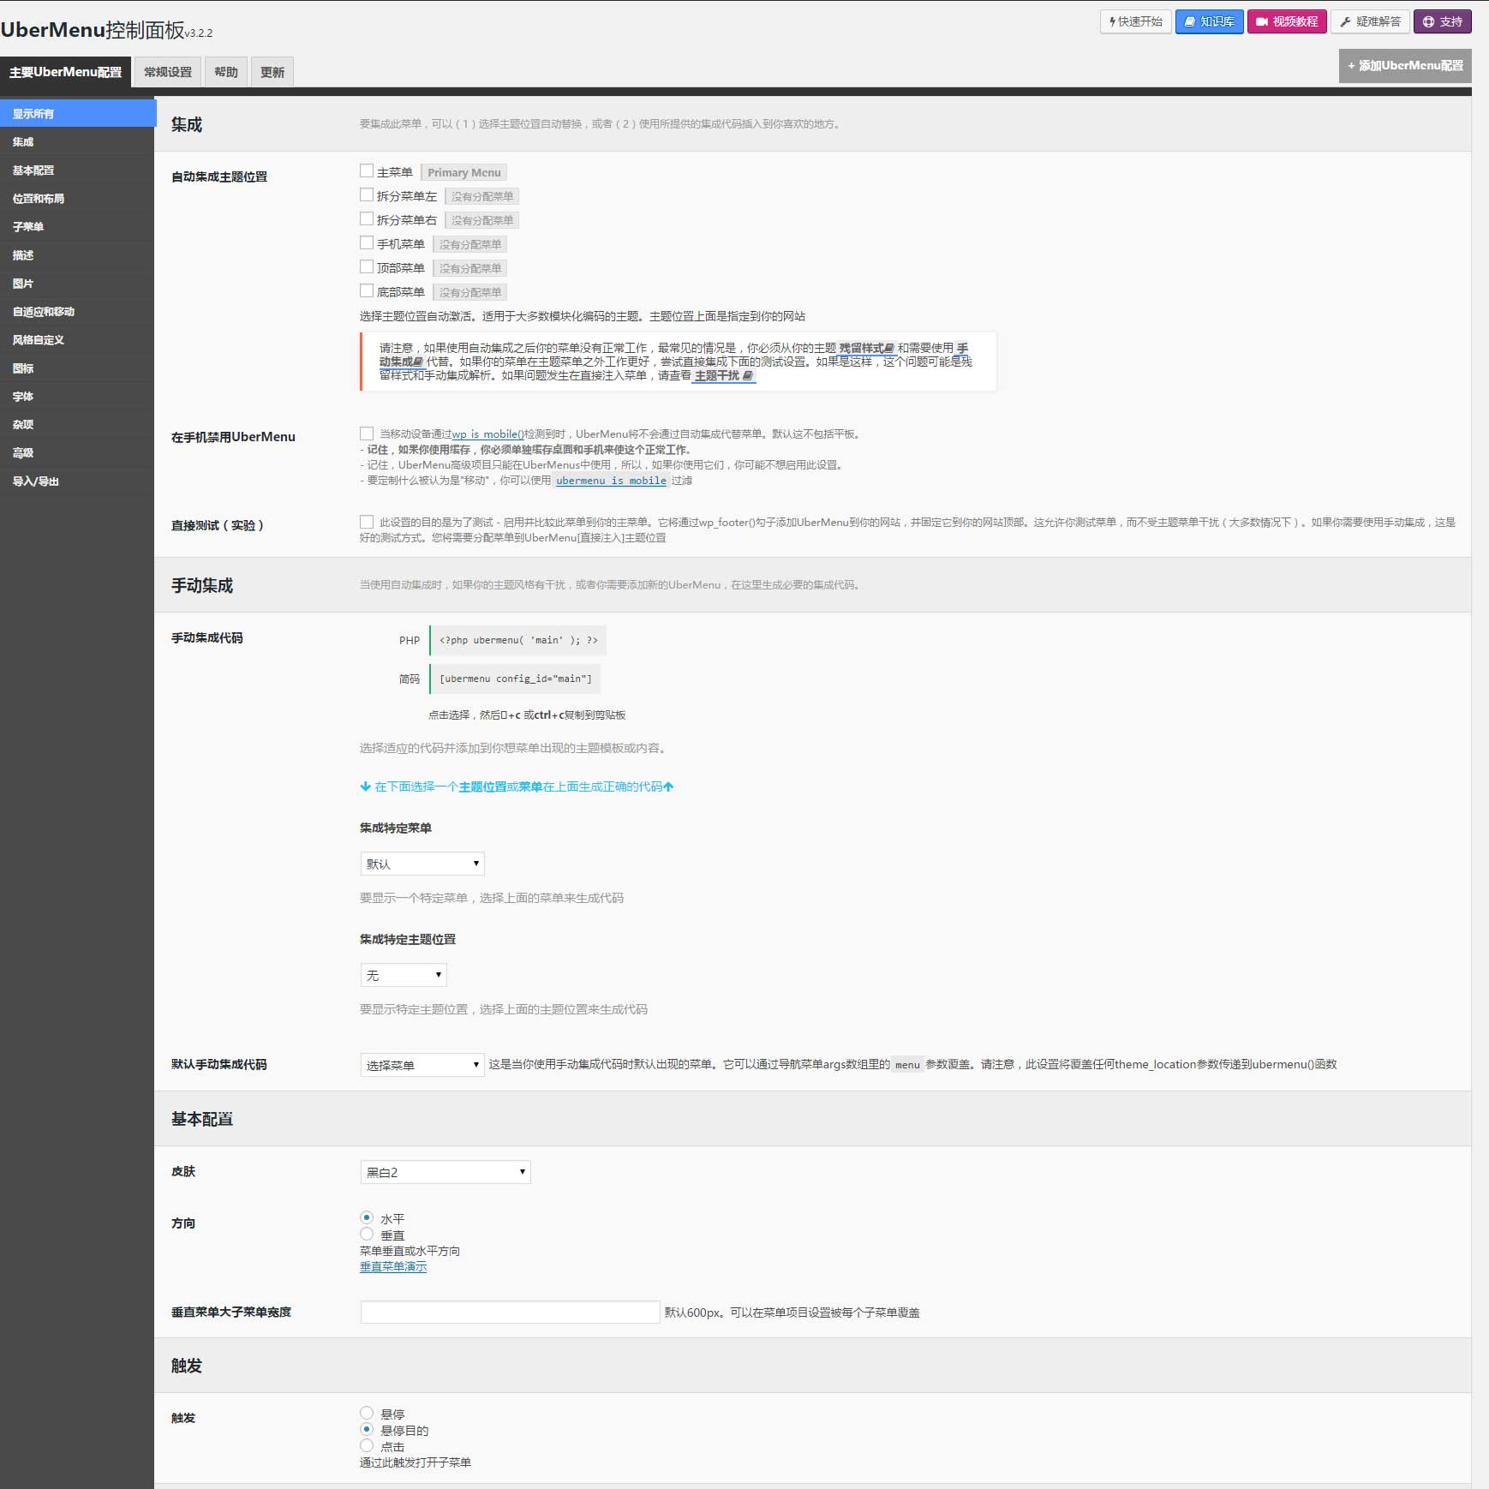Image resolution: width=1489 pixels, height=1489 pixels.
Task: Open the 皮肤 dropdown showing 黑白2
Action: [446, 1172]
